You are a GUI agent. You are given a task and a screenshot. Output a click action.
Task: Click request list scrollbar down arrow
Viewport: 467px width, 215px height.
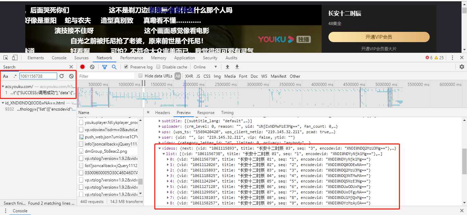coord(141,194)
